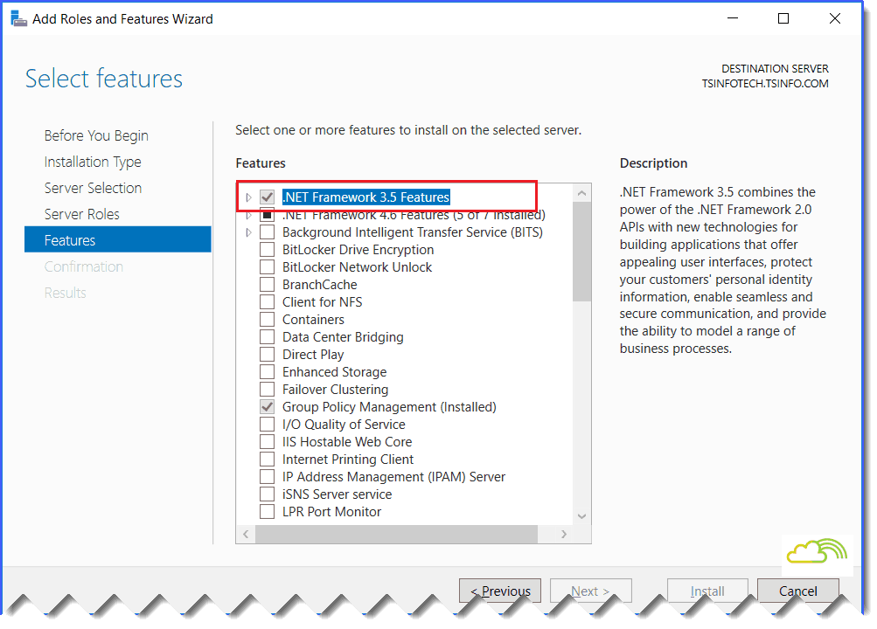Enable the Containers feature

[266, 319]
